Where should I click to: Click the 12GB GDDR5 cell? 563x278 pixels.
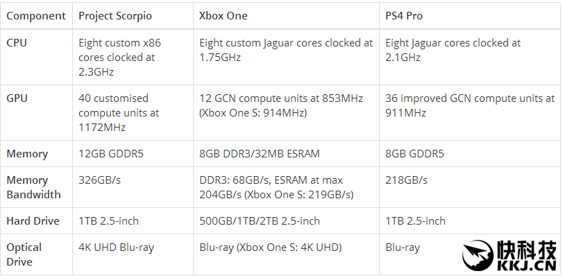tap(111, 154)
